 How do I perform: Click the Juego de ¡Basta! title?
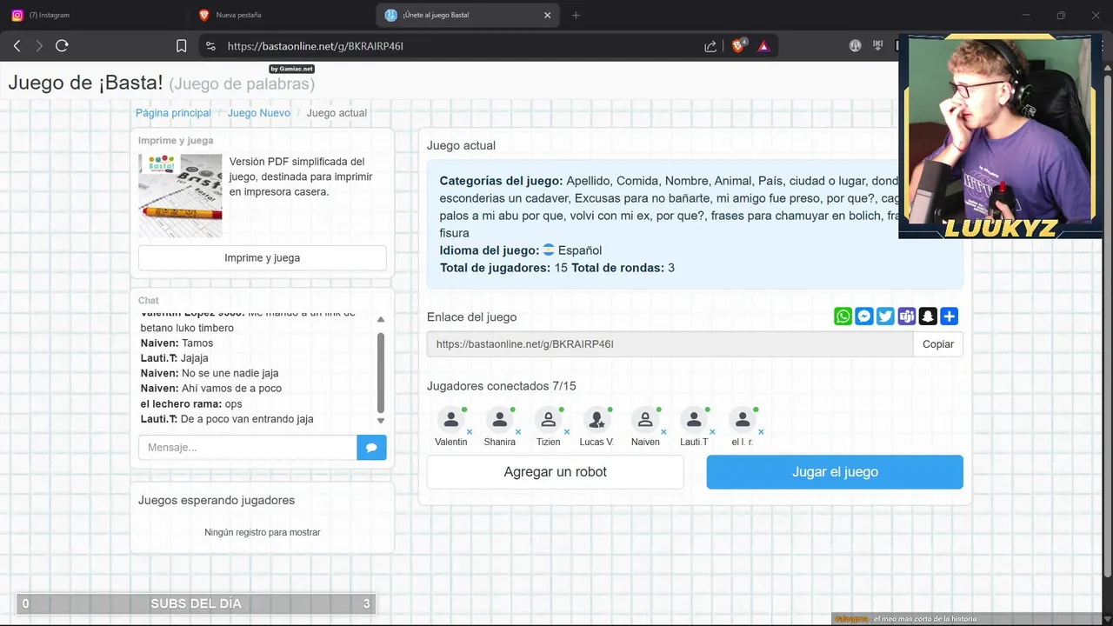pos(86,83)
